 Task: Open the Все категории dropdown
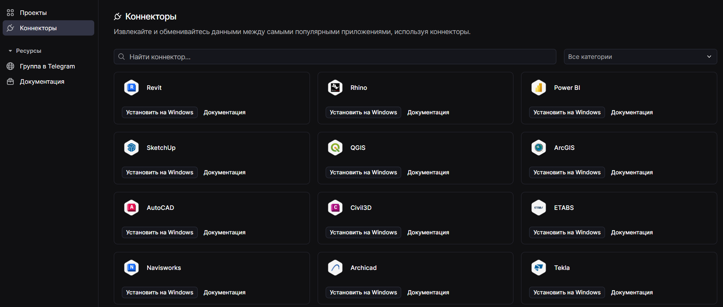640,57
